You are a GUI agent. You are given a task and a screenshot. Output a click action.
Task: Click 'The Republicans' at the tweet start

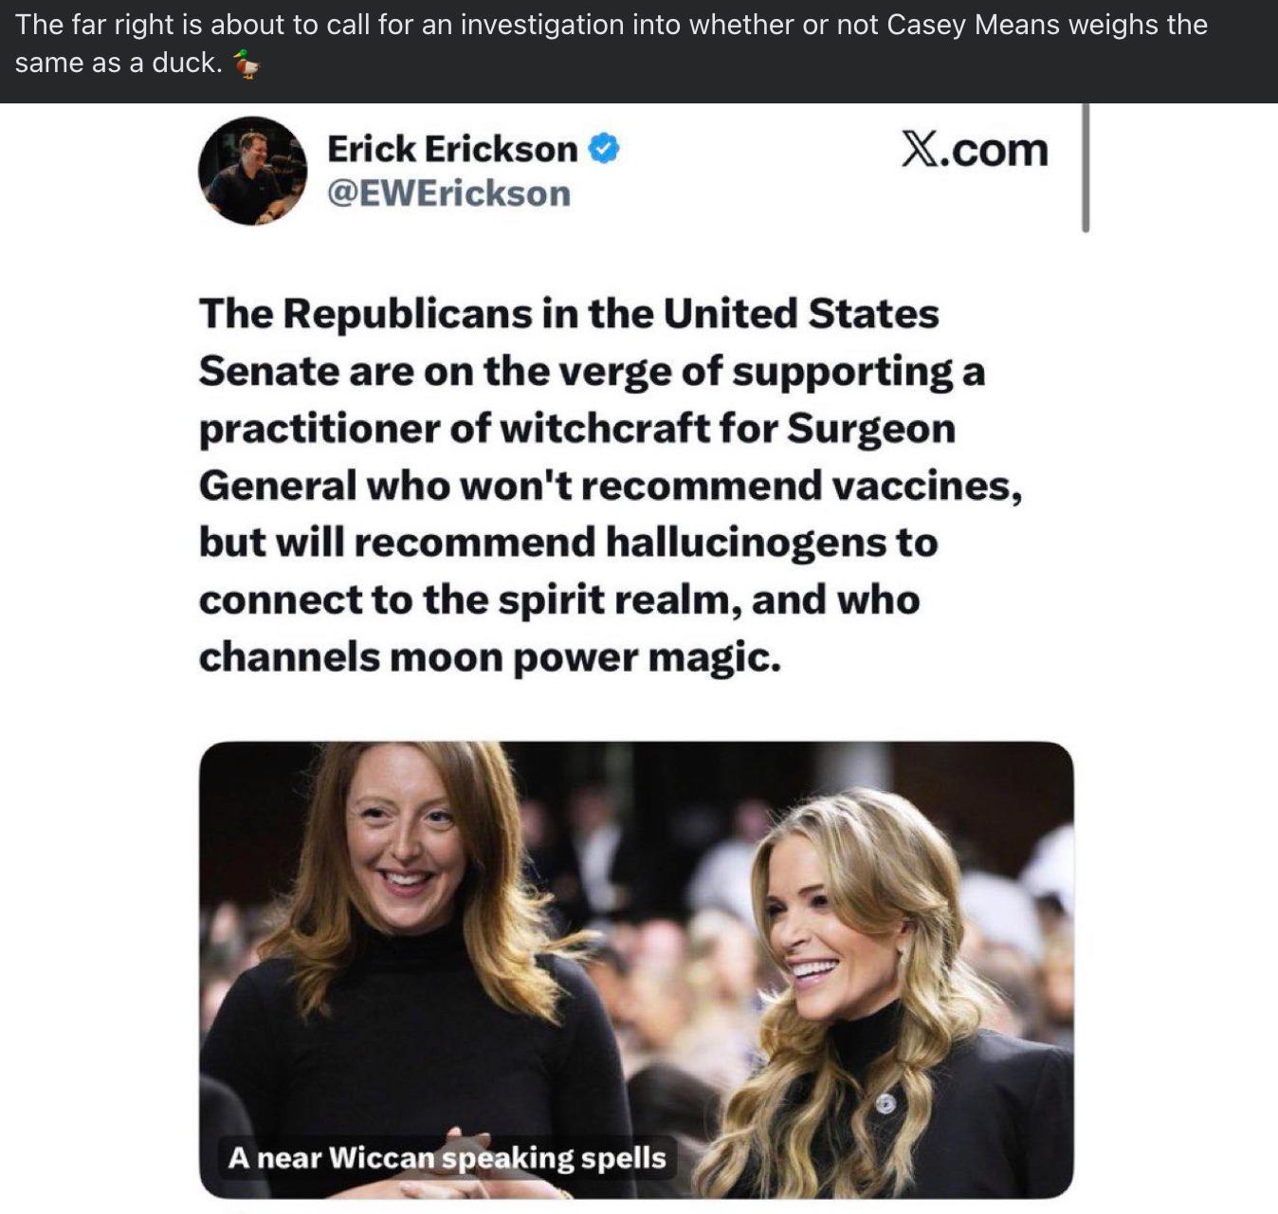point(365,315)
